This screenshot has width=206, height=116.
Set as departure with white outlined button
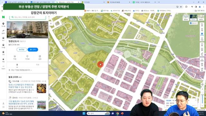22,50
